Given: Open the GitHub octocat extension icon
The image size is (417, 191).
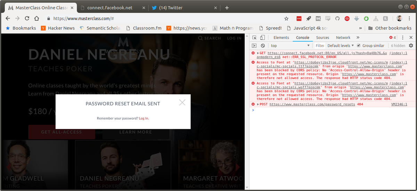Looking at the screenshot, I should pyautogui.click(x=337, y=19).
